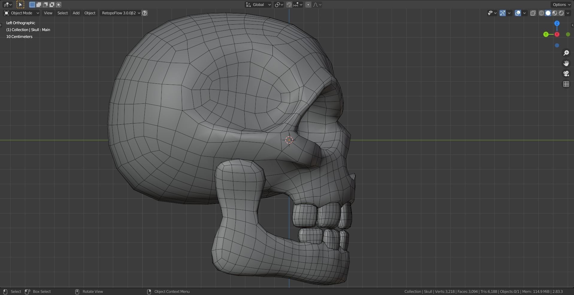
Task: Click '(1) Collection | Skull : Main' text
Action: coord(28,30)
